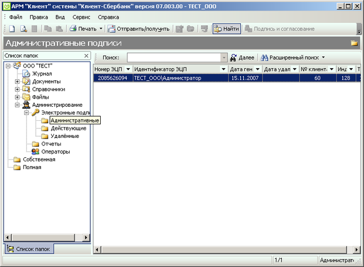This screenshot has width=364, height=267.
Task: Close the Список папок panel
Action: click(x=86, y=56)
